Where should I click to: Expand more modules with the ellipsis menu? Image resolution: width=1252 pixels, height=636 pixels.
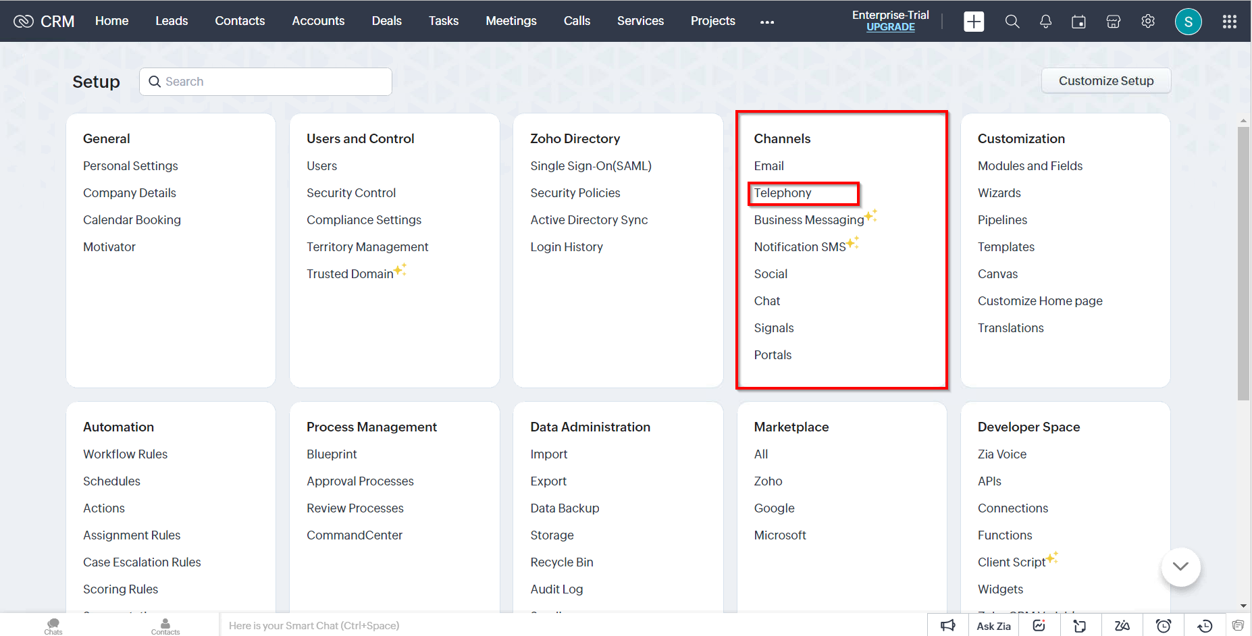tap(767, 22)
